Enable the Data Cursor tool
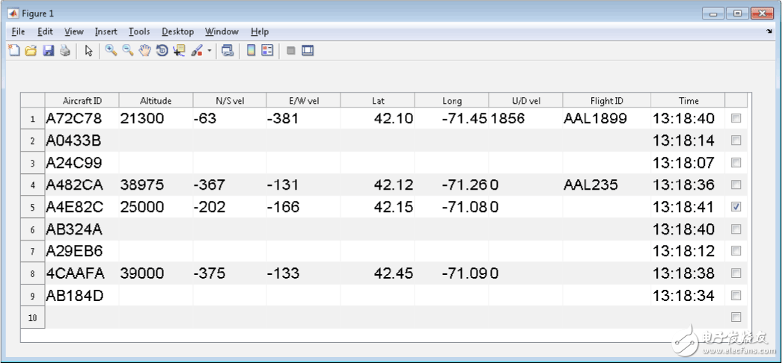Image resolution: width=782 pixels, height=363 pixels. coord(179,51)
